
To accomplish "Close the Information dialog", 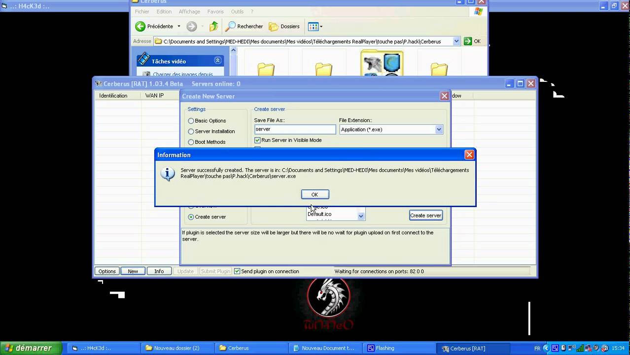I will pos(469,155).
